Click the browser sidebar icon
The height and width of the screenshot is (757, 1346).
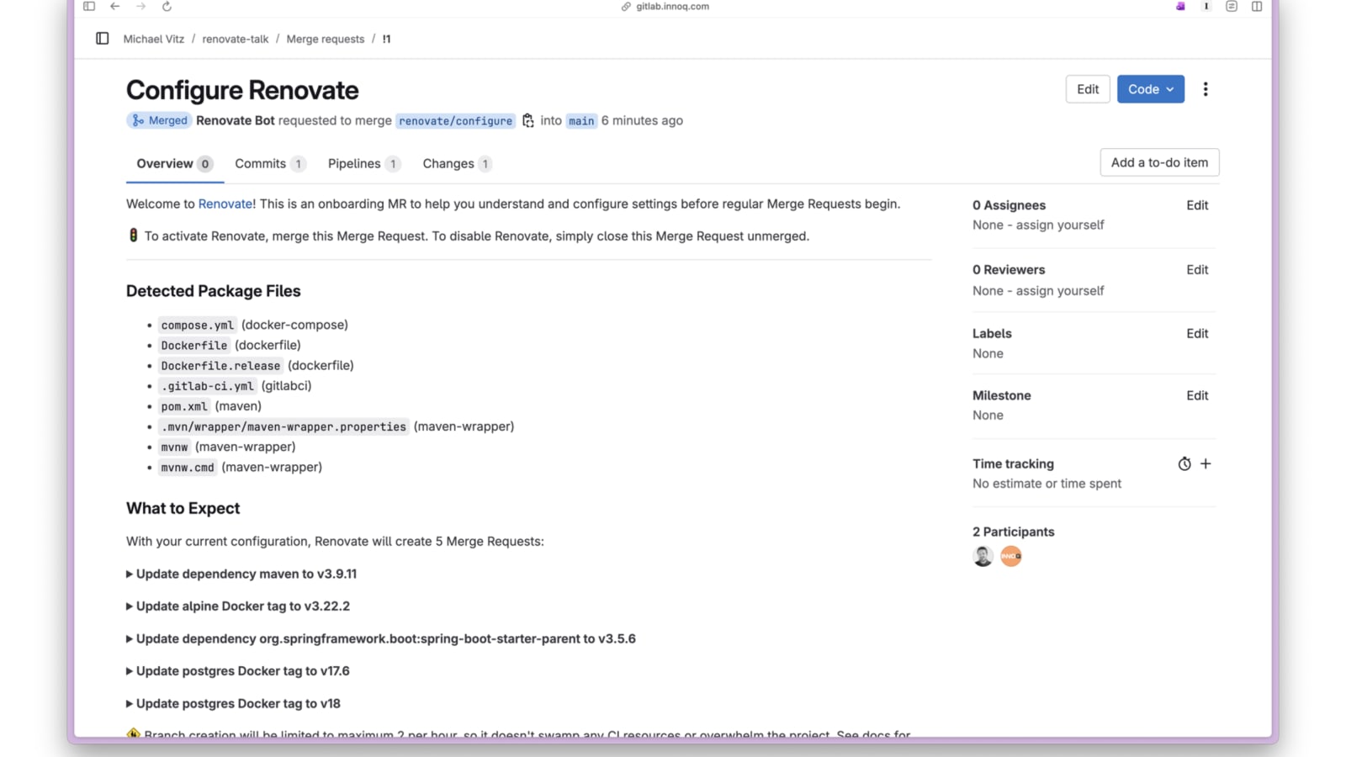coord(89,7)
